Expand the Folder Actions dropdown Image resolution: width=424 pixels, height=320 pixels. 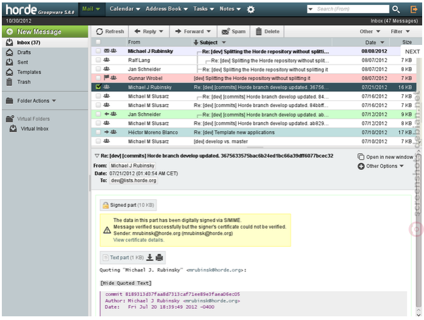(54, 101)
